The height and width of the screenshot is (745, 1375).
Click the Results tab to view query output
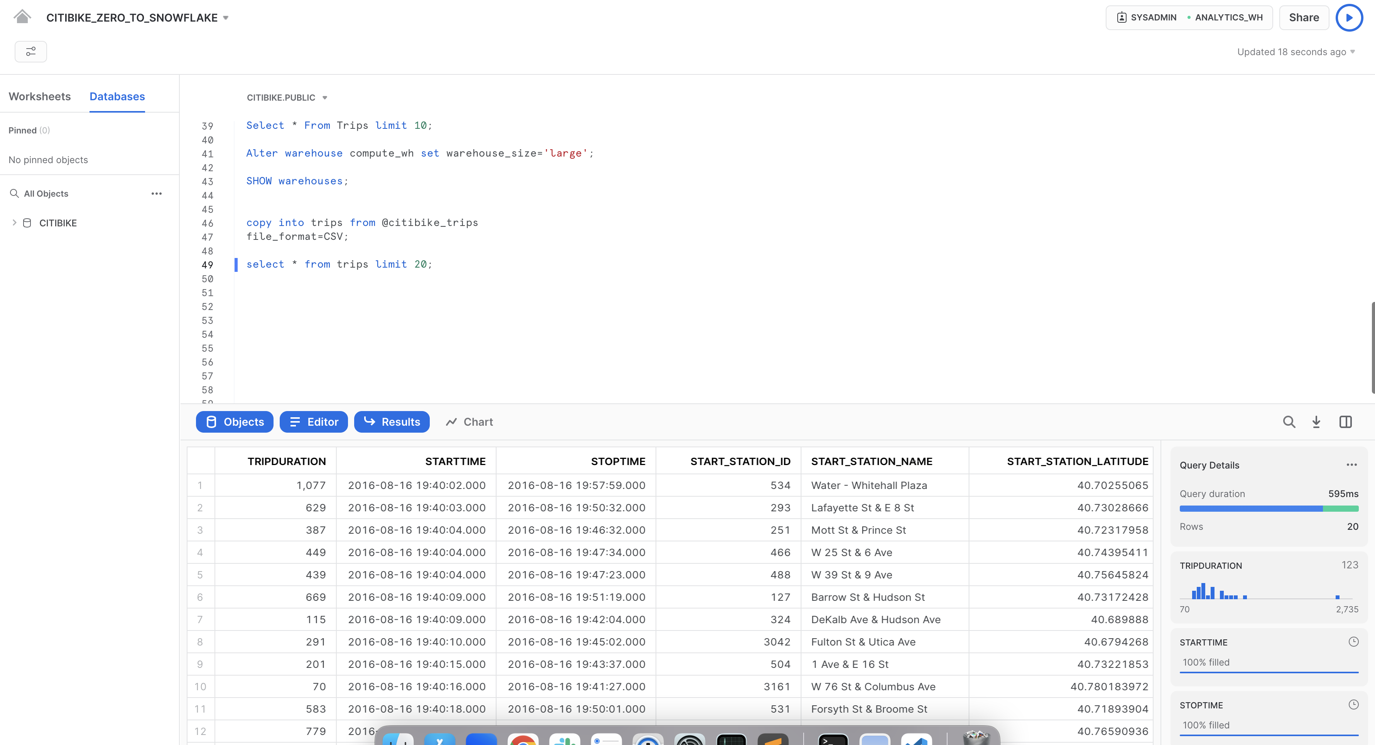pos(392,421)
